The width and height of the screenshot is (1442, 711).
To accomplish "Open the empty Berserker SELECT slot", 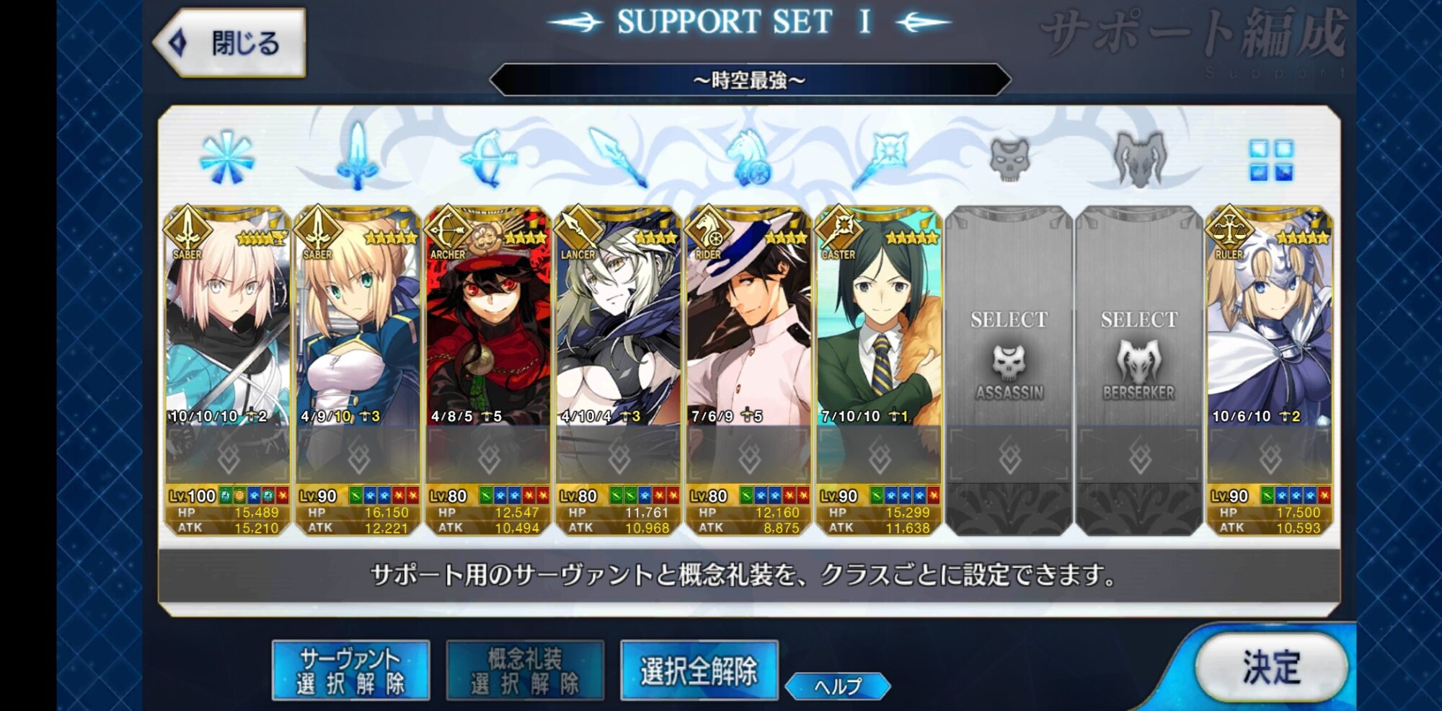I will (1139, 371).
